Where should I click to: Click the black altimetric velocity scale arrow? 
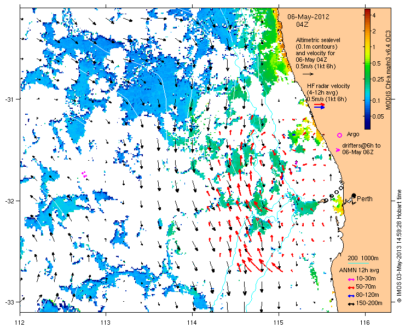coord(308,74)
